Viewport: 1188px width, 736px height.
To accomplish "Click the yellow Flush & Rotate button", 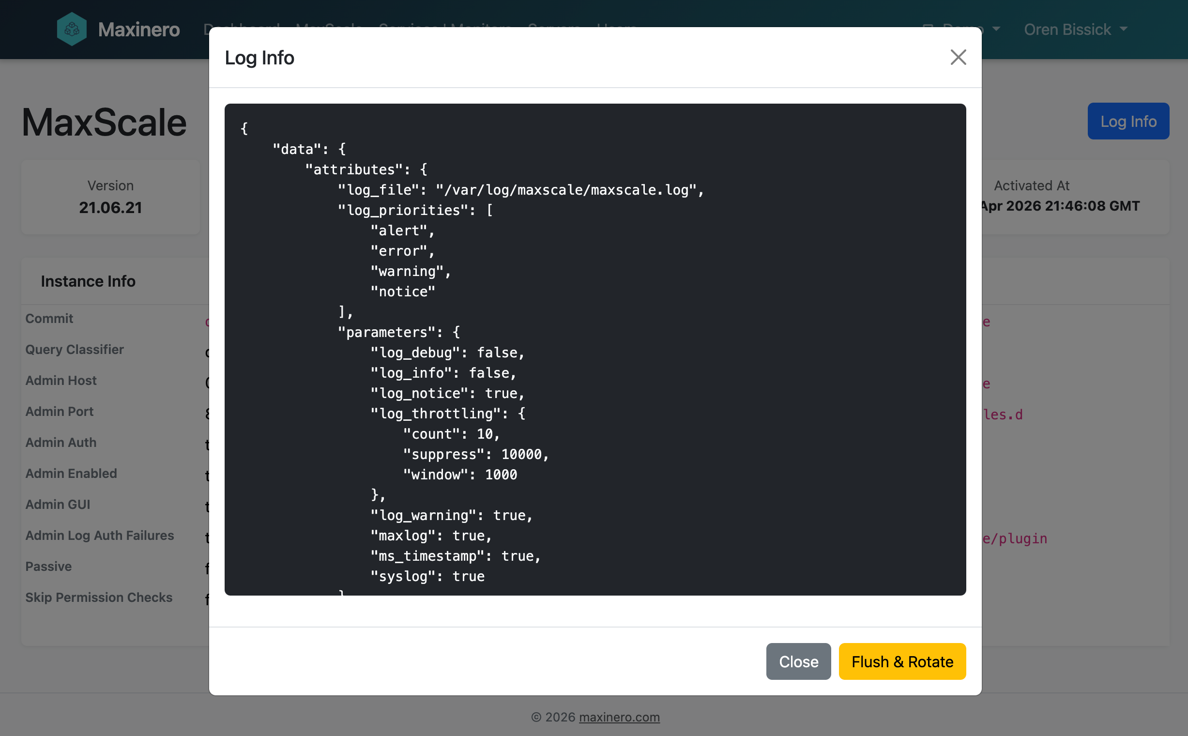I will tap(902, 661).
